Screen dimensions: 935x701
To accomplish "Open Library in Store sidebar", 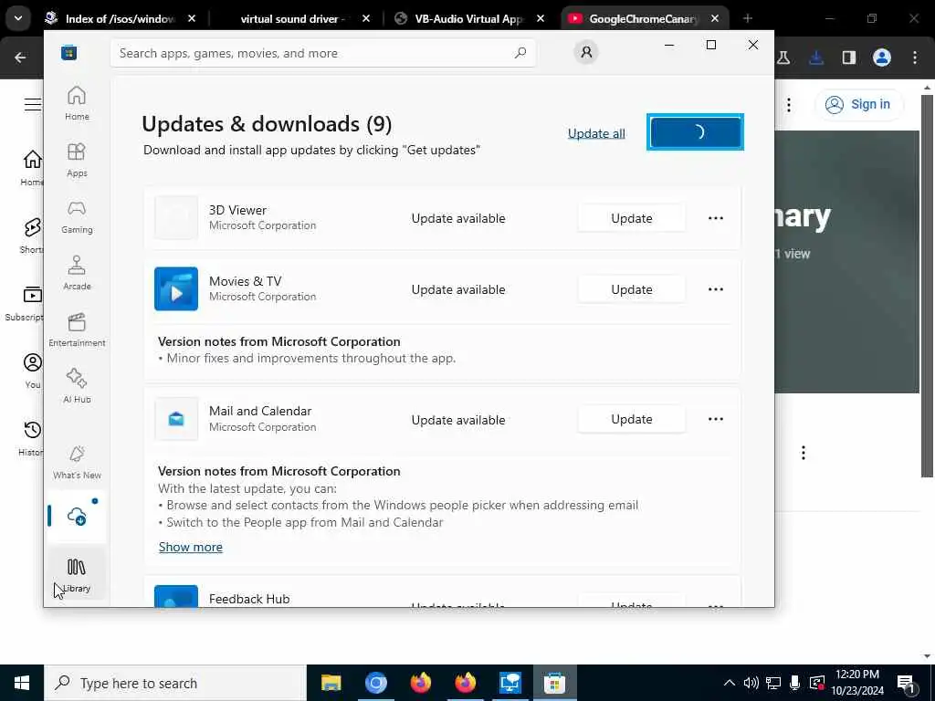I will (77, 575).
